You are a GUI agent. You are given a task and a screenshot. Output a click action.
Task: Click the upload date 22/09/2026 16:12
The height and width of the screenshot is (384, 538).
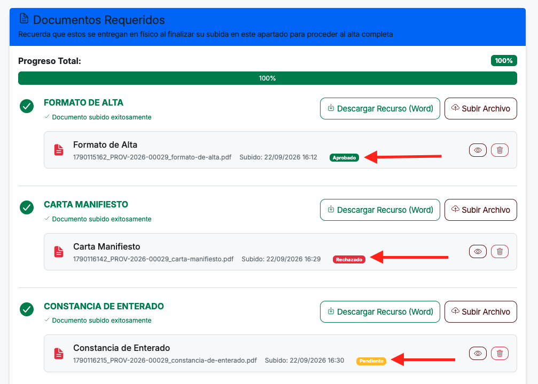(x=291, y=157)
